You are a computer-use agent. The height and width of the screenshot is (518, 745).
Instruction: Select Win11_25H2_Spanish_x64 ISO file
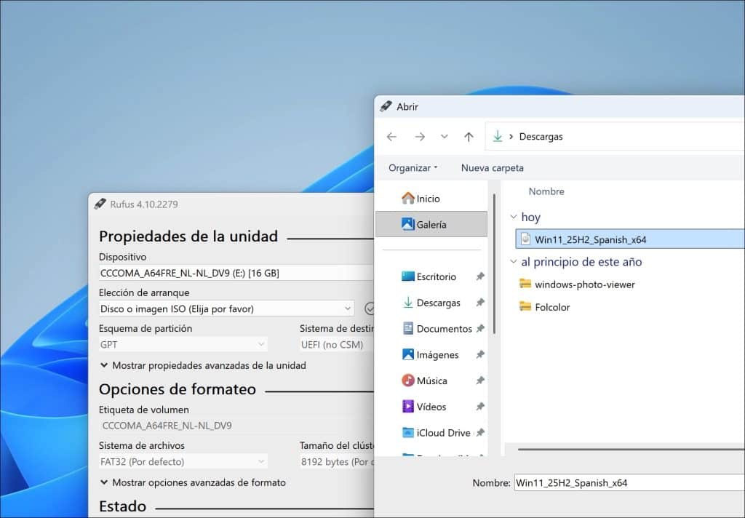coord(590,239)
